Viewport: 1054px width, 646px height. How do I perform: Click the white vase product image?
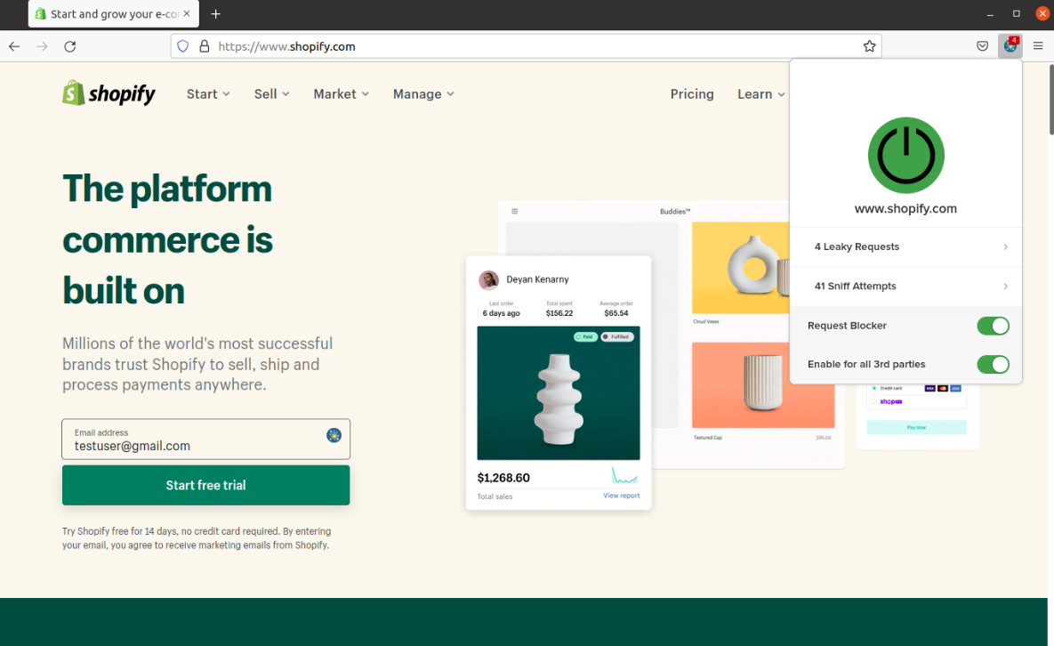pos(559,393)
